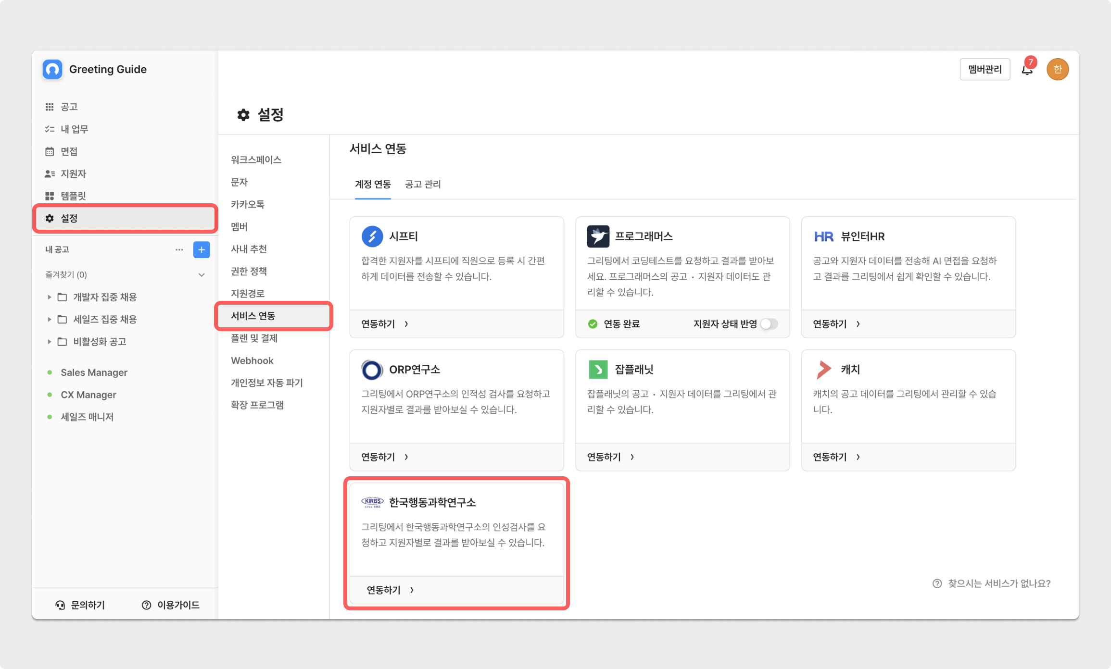This screenshot has width=1111, height=669.
Task: Click the 템플릿 grid icon in sidebar
Action: coord(50,196)
